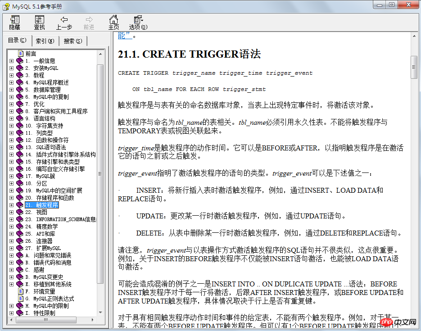Click the 前进 (Forward) toolbar icon

tap(89, 23)
